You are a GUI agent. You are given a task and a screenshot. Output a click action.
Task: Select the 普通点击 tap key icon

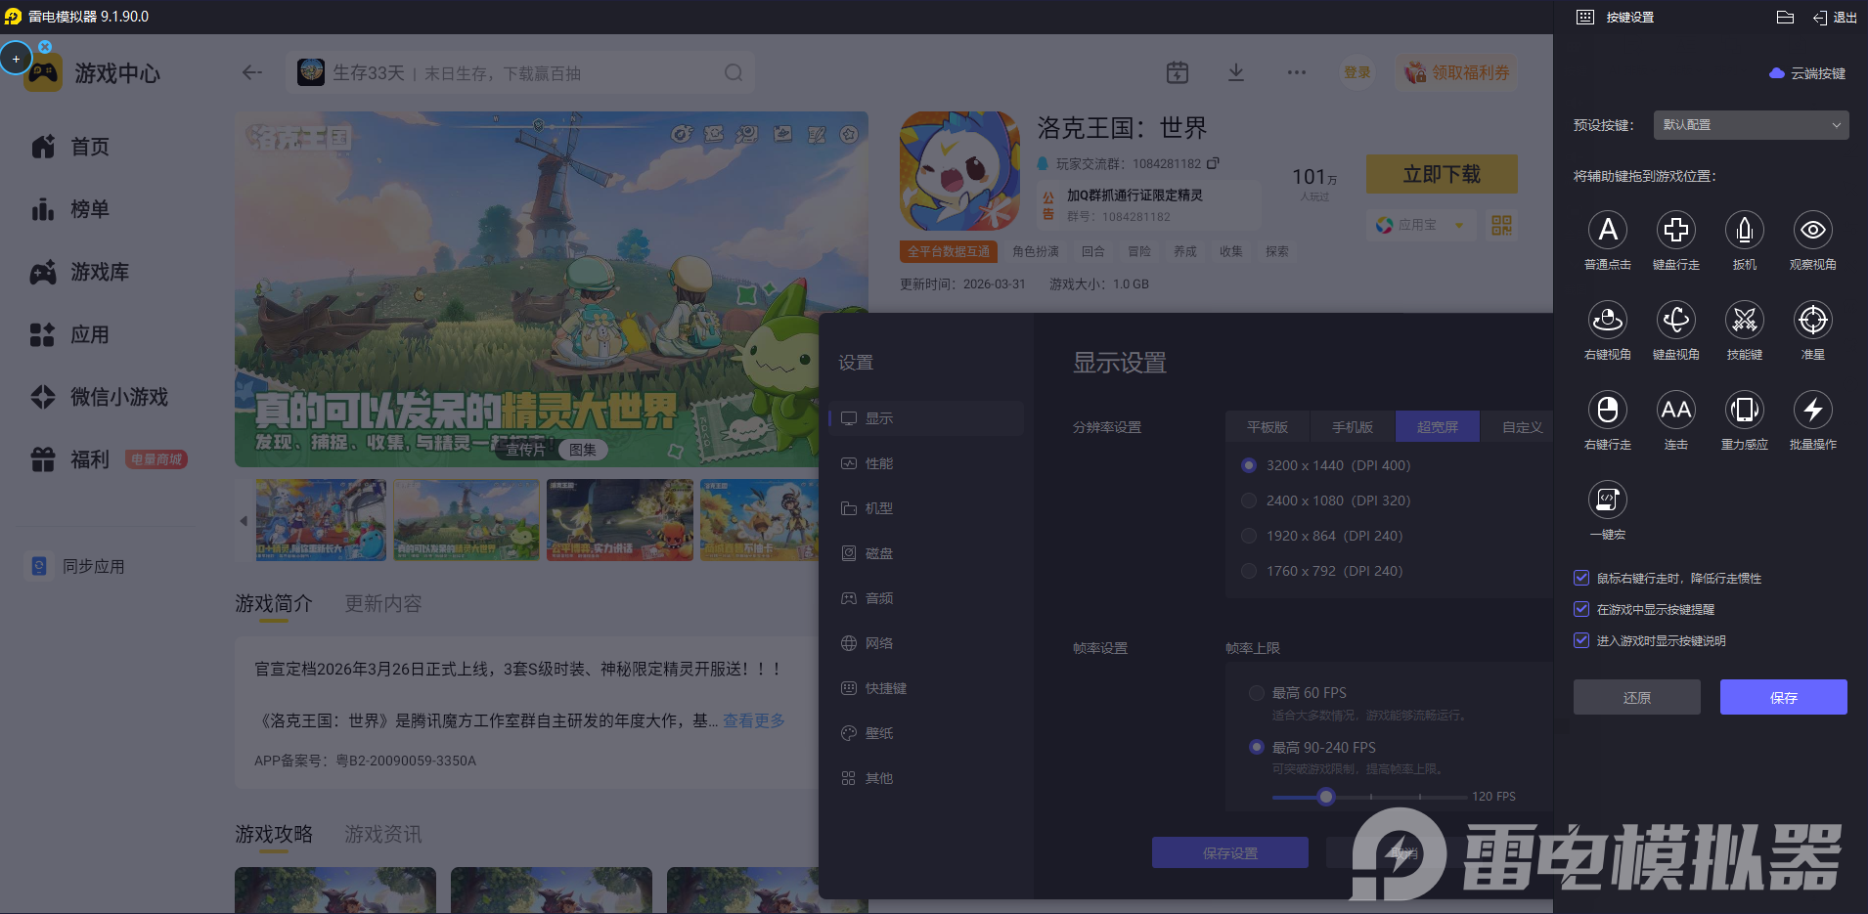coord(1607,230)
